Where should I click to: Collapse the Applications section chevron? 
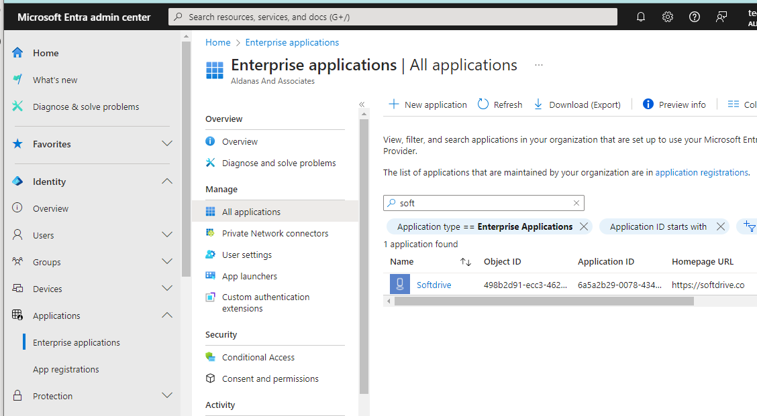coord(167,316)
